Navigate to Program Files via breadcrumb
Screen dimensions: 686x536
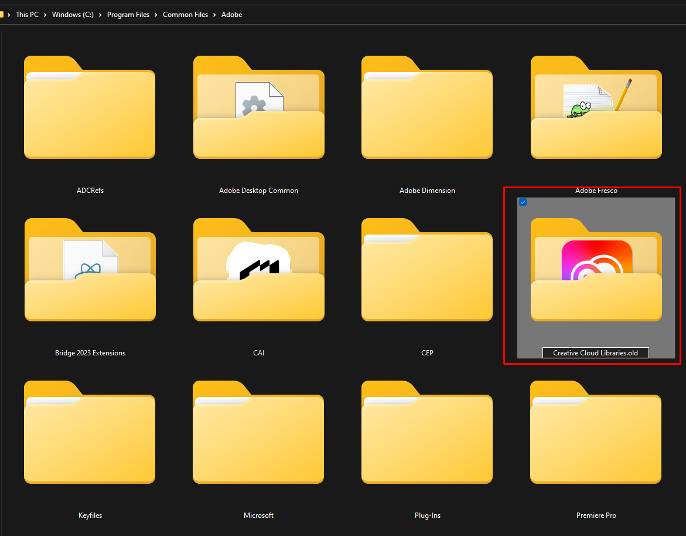tap(128, 14)
